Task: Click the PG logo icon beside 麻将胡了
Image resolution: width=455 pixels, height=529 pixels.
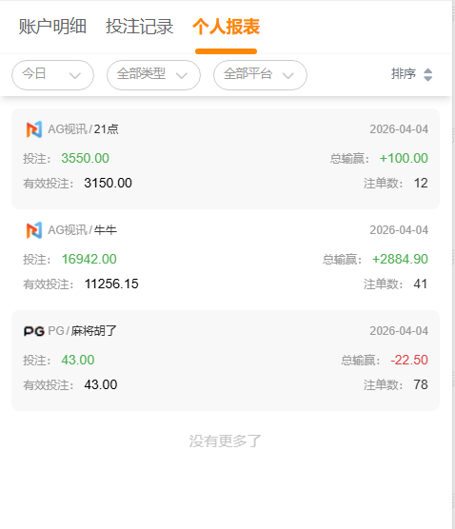Action: pos(34,331)
